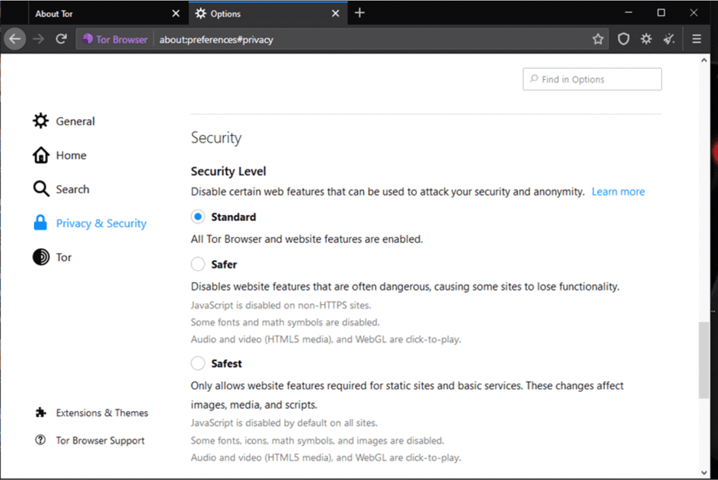Select the Safest security level
The width and height of the screenshot is (718, 480).
point(198,363)
